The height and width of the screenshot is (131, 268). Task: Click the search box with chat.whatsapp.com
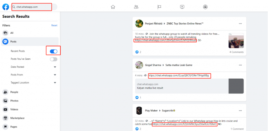[x=35, y=7]
